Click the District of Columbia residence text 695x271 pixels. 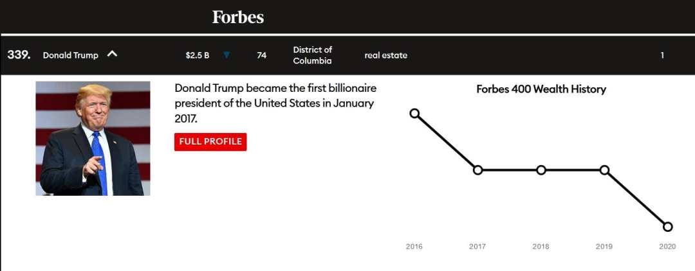(312, 55)
